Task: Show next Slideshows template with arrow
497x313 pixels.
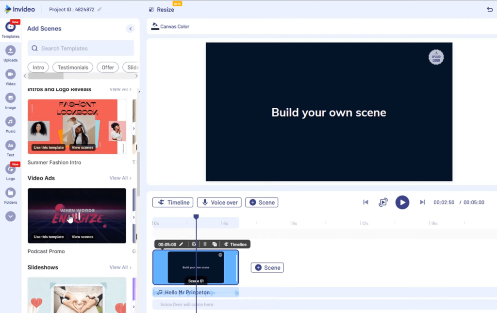Action: click(134, 306)
